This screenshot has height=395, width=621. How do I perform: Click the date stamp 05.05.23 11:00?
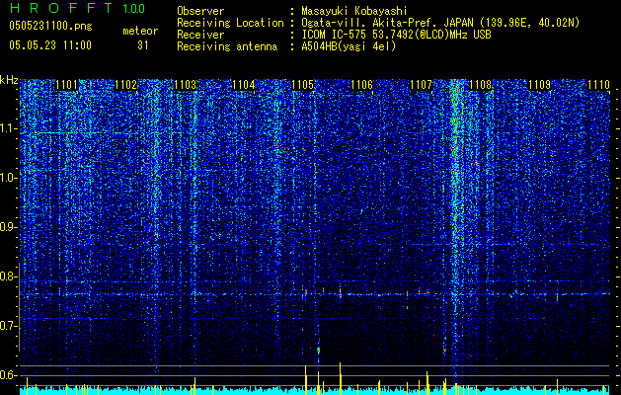50,44
